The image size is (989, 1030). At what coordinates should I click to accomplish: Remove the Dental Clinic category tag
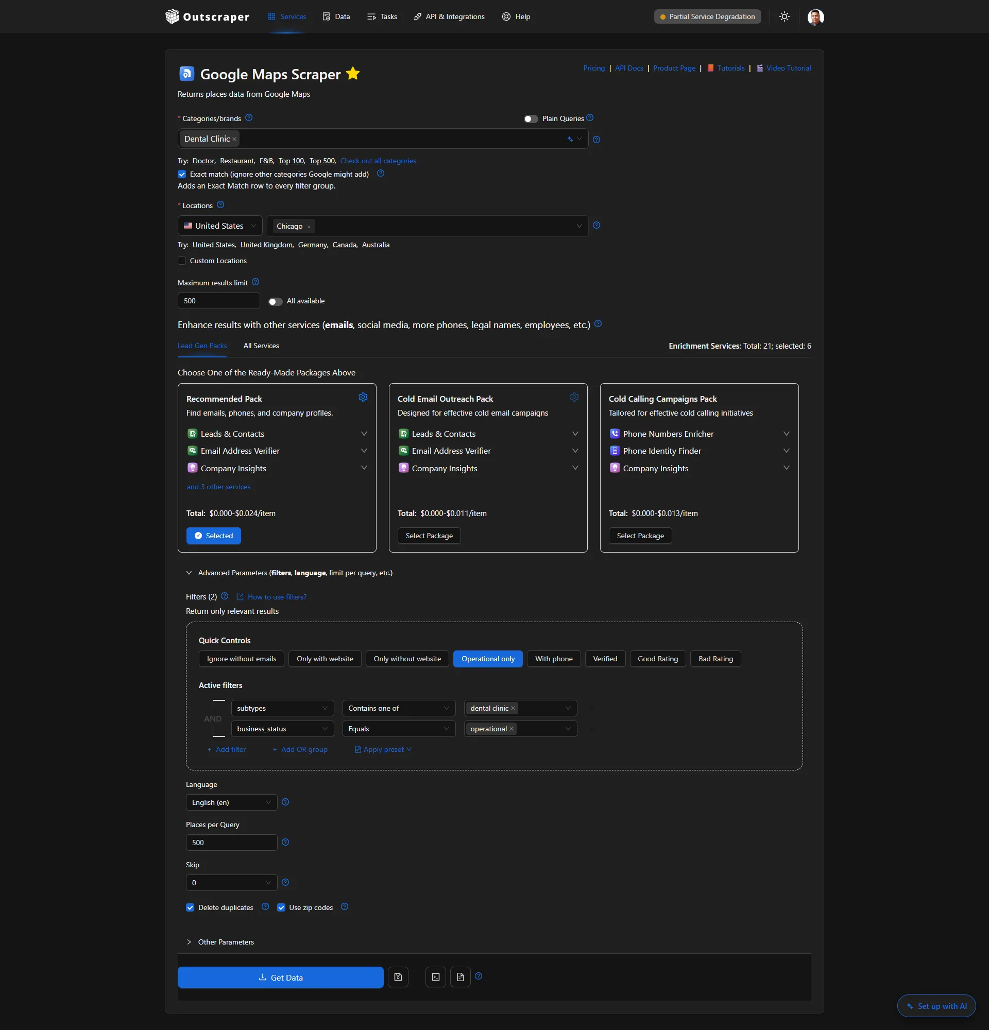pyautogui.click(x=234, y=139)
